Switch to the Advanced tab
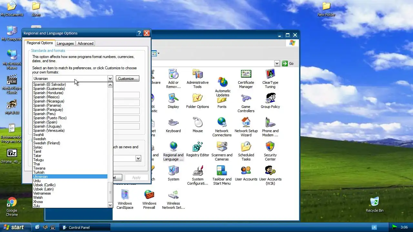Viewport: 413px width, 232px height. coord(86,43)
